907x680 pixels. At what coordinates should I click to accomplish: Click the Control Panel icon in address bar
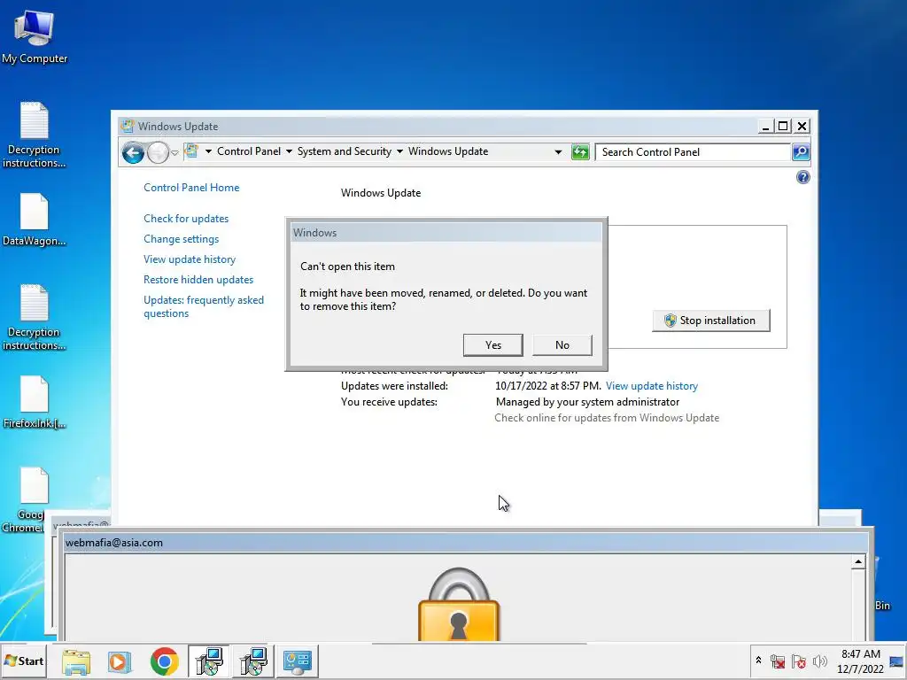[x=191, y=151]
